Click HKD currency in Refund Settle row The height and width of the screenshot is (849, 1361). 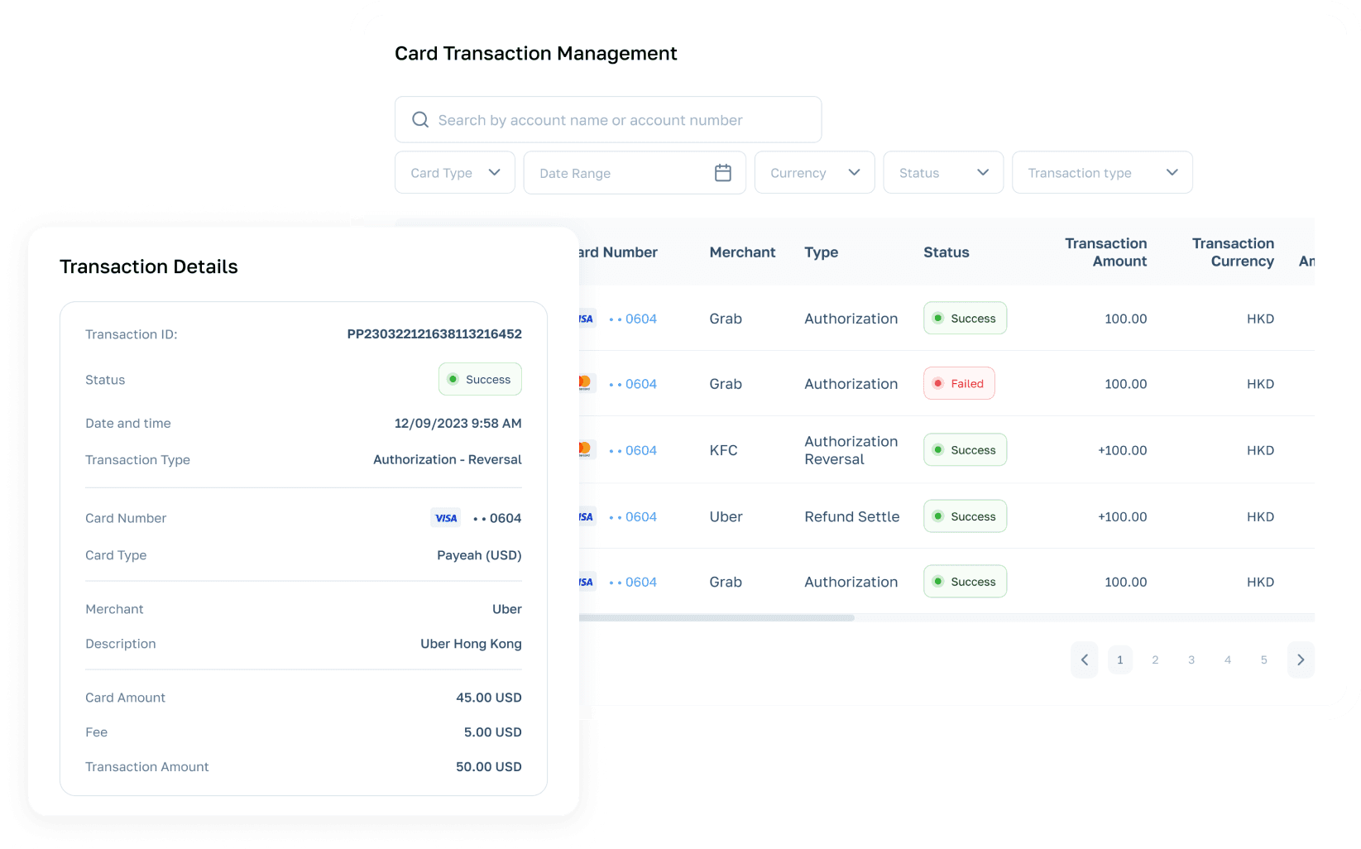[1260, 516]
